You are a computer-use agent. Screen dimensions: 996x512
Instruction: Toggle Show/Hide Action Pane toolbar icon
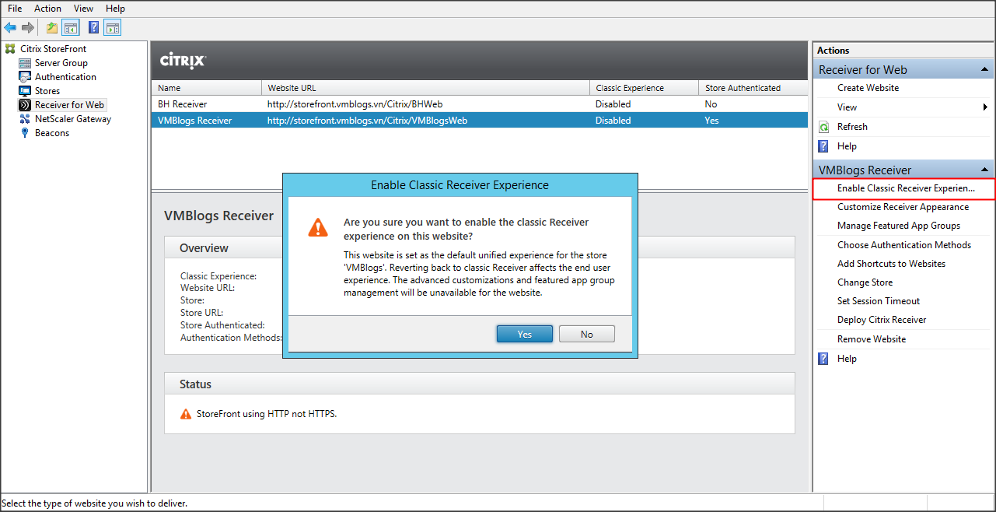(113, 28)
